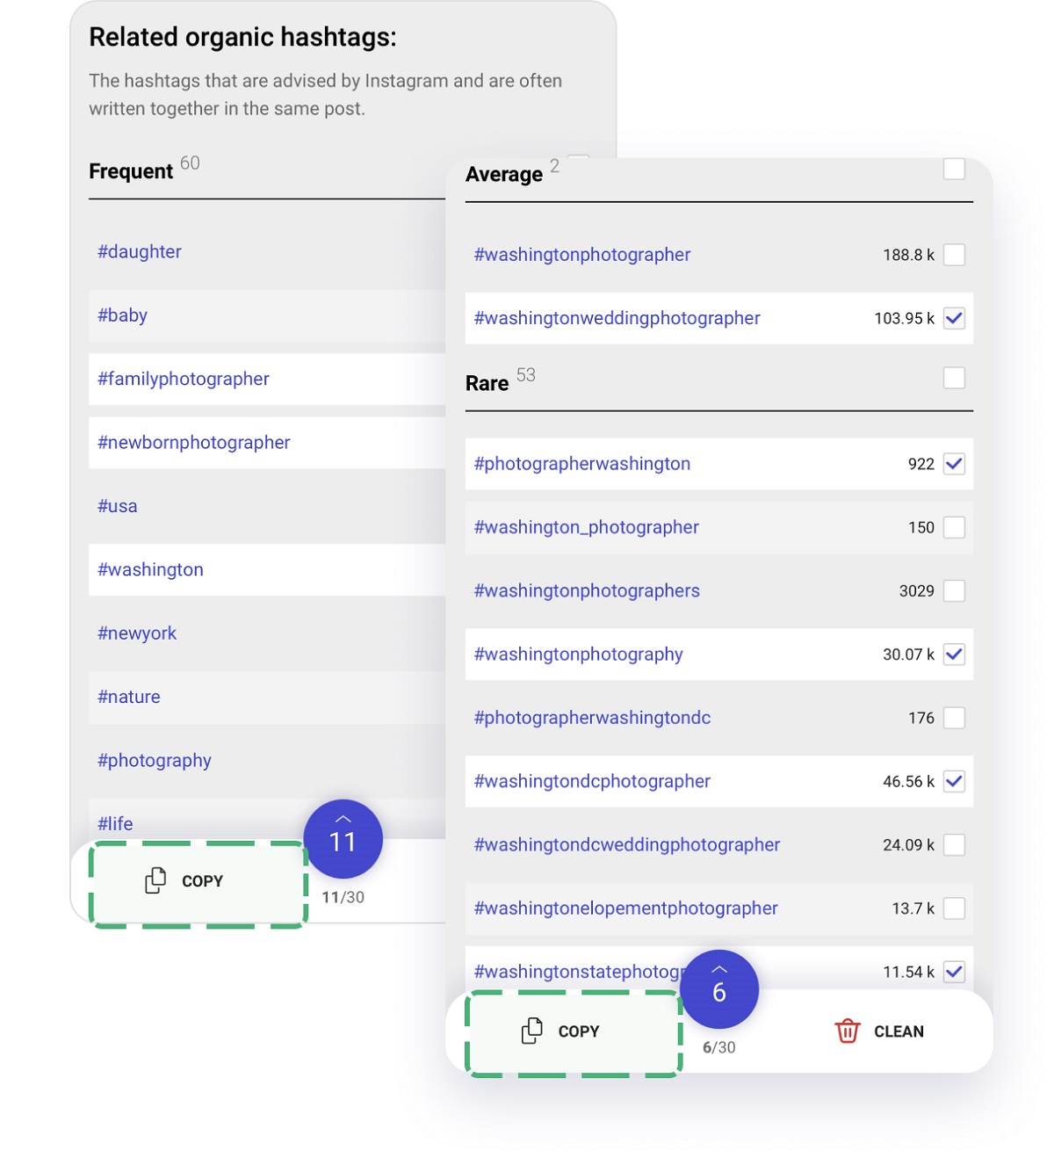Tick the Average section select-all checkbox
The height and width of the screenshot is (1158, 1054).
(954, 169)
